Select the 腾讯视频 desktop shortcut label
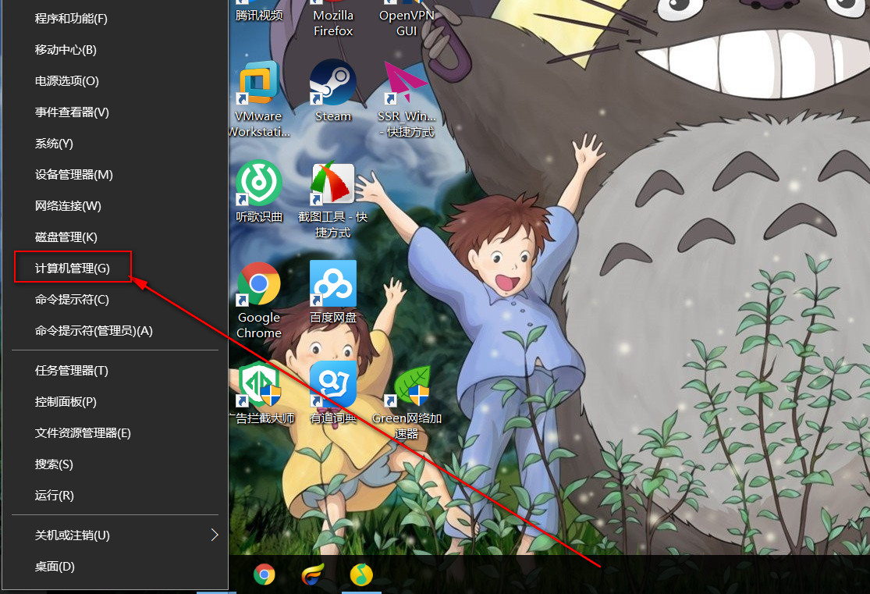Viewport: 870px width, 594px height. click(x=259, y=16)
